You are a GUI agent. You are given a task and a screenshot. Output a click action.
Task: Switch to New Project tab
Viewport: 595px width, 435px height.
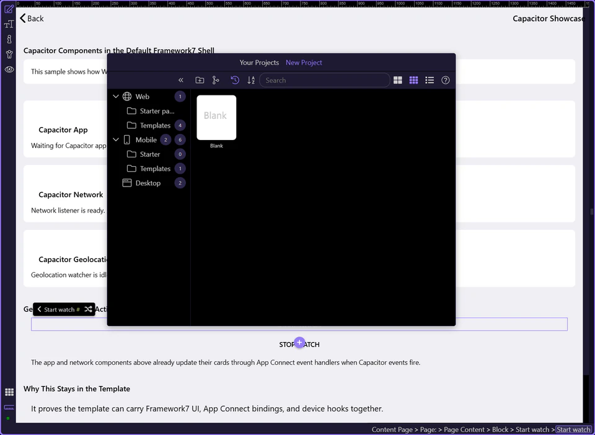click(x=304, y=63)
